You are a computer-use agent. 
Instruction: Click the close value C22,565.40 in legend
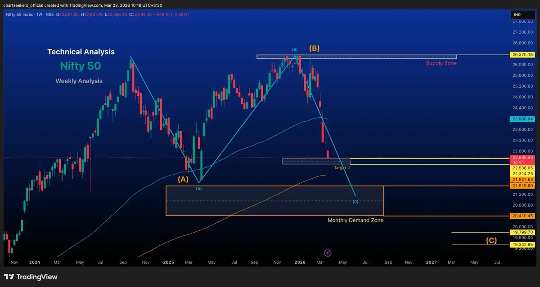pos(141,14)
